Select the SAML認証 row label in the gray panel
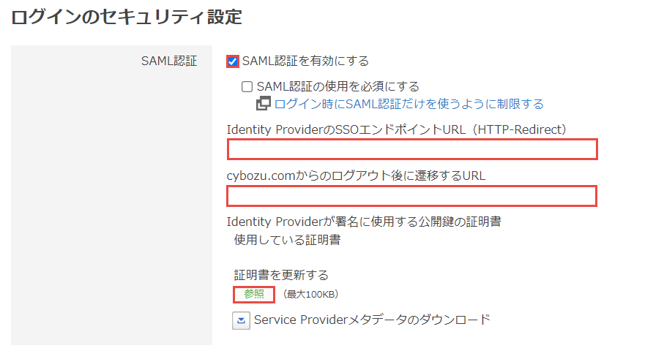 point(168,61)
